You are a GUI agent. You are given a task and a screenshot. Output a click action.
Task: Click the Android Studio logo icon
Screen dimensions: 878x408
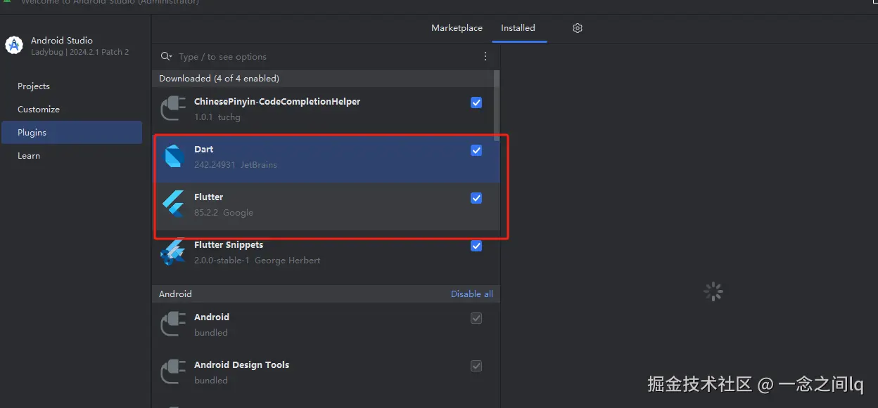point(14,46)
